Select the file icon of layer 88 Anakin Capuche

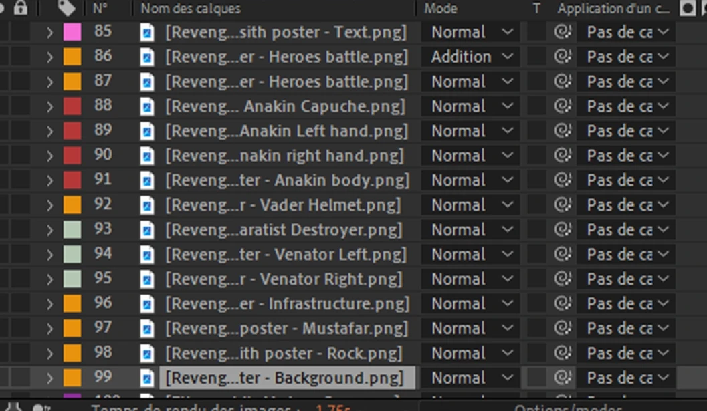147,106
